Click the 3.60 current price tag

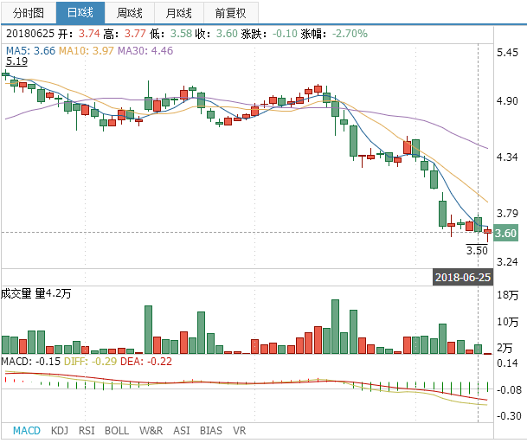(x=505, y=233)
